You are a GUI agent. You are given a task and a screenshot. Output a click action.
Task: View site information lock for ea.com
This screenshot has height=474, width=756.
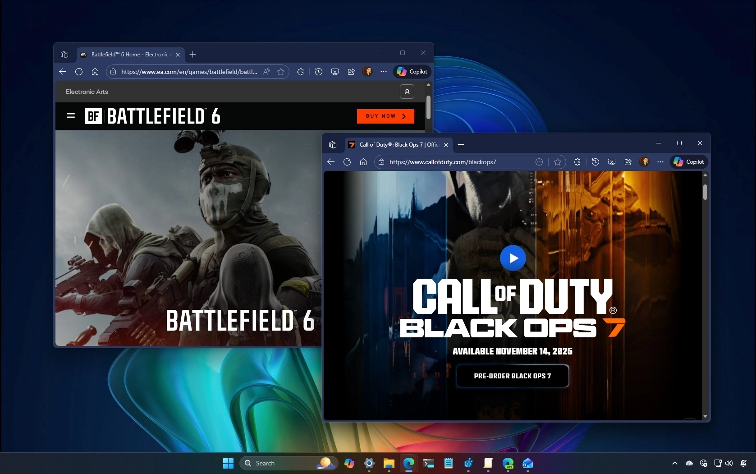click(113, 72)
